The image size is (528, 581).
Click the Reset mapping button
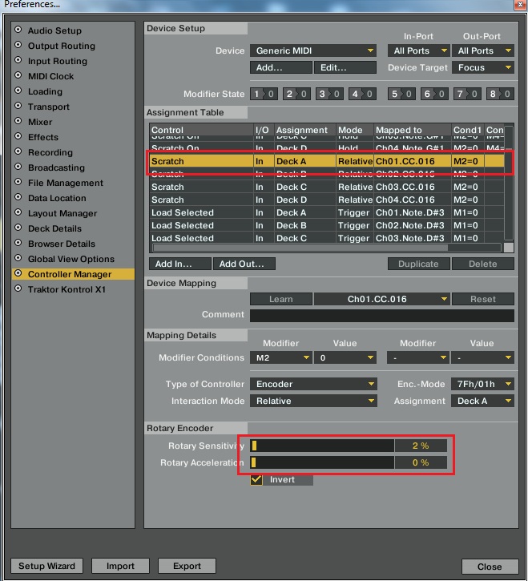pyautogui.click(x=483, y=299)
